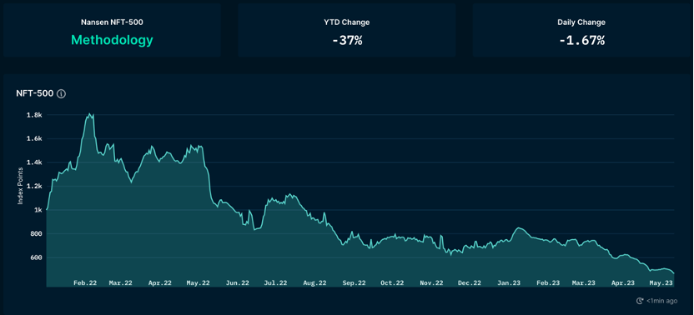Click the NFT-500 info icon
Viewport: 694px width, 315px height.
[62, 94]
